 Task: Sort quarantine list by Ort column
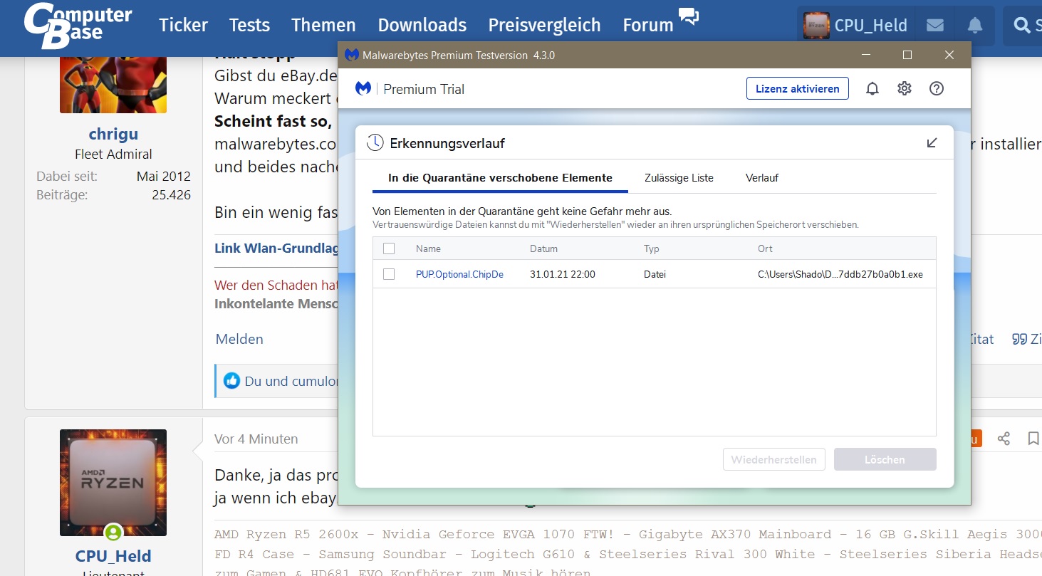coord(765,248)
